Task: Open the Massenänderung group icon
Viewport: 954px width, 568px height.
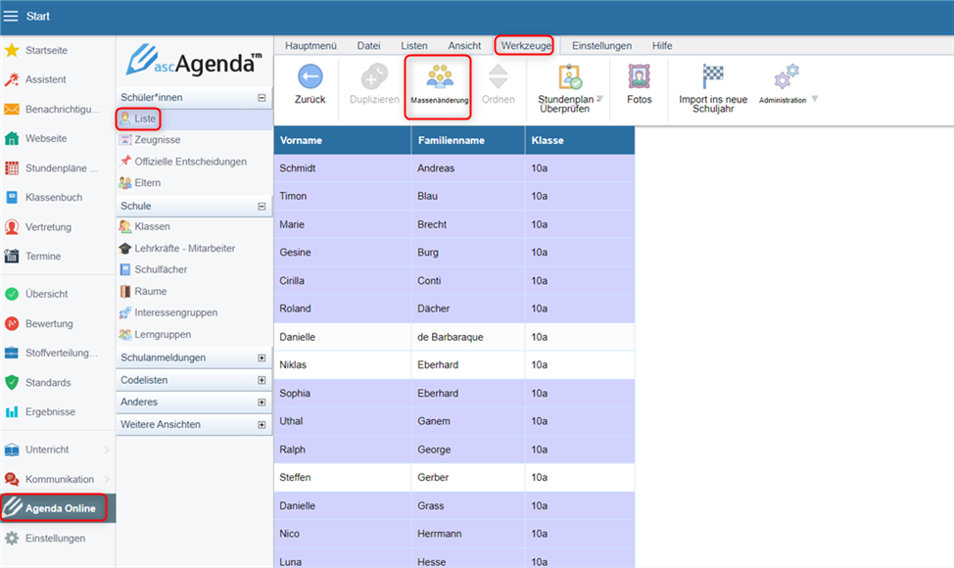Action: [x=439, y=76]
